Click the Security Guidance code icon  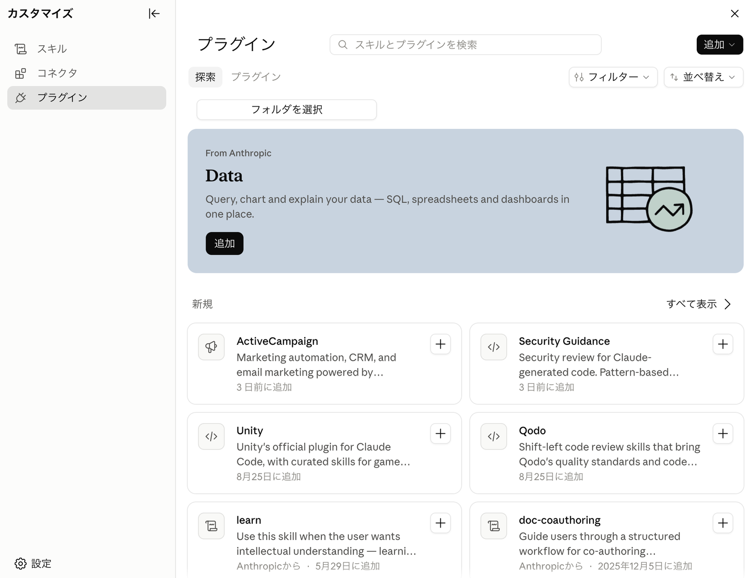pyautogui.click(x=494, y=347)
